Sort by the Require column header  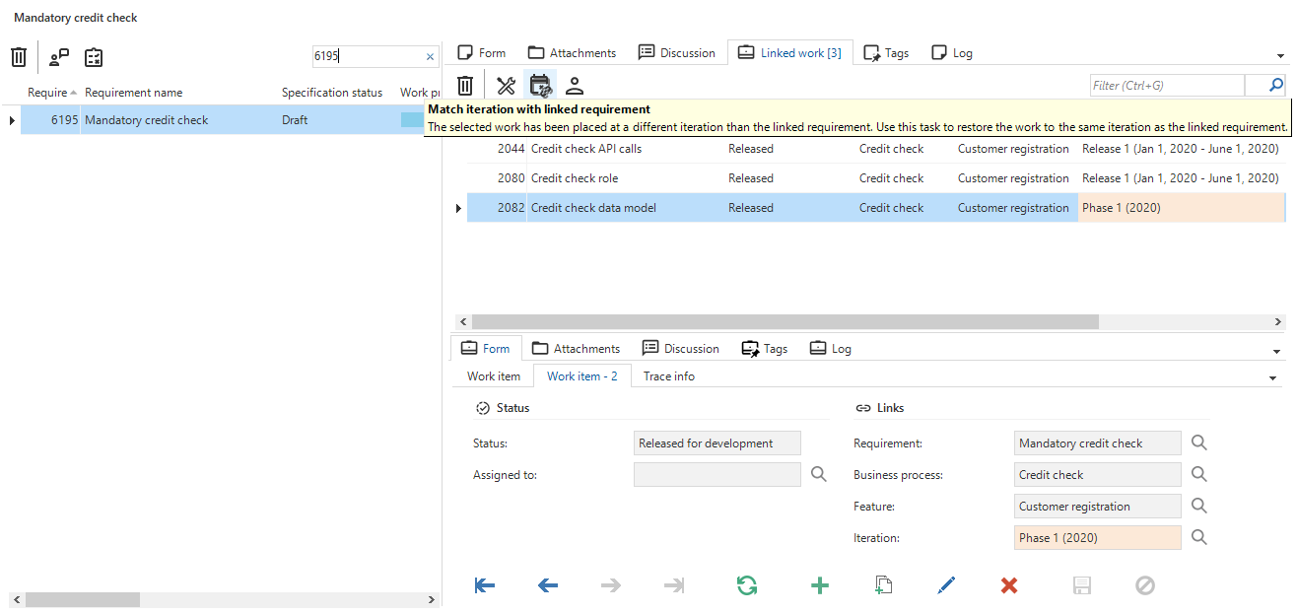(x=47, y=93)
